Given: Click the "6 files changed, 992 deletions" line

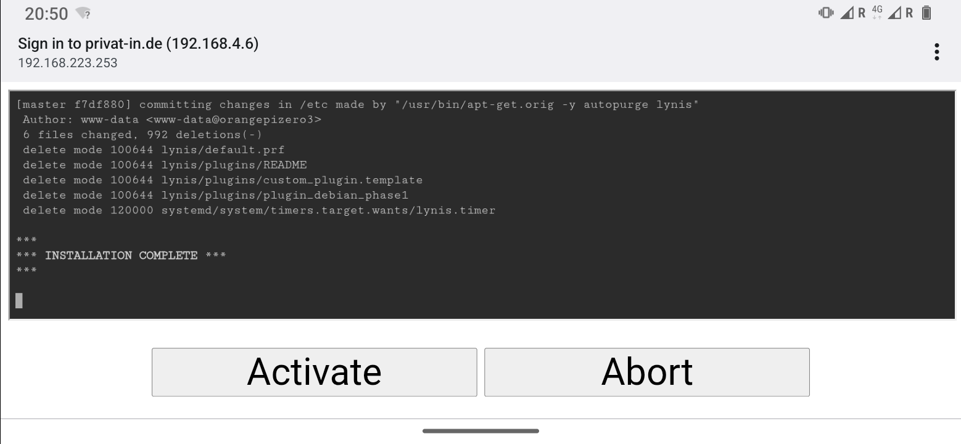Looking at the screenshot, I should pyautogui.click(x=142, y=134).
